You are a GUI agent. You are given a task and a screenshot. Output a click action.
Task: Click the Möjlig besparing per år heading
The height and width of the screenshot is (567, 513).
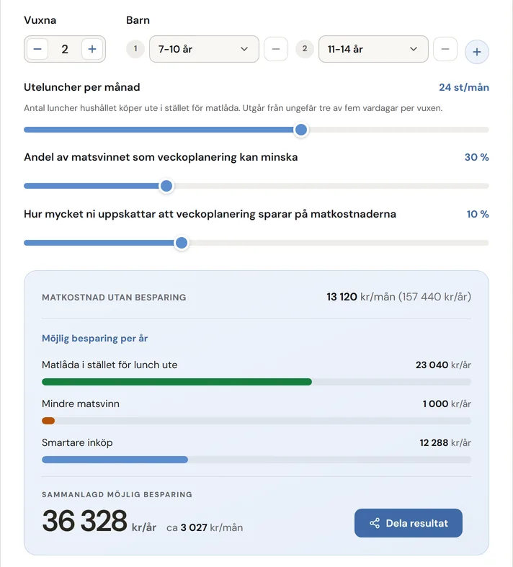tap(94, 339)
